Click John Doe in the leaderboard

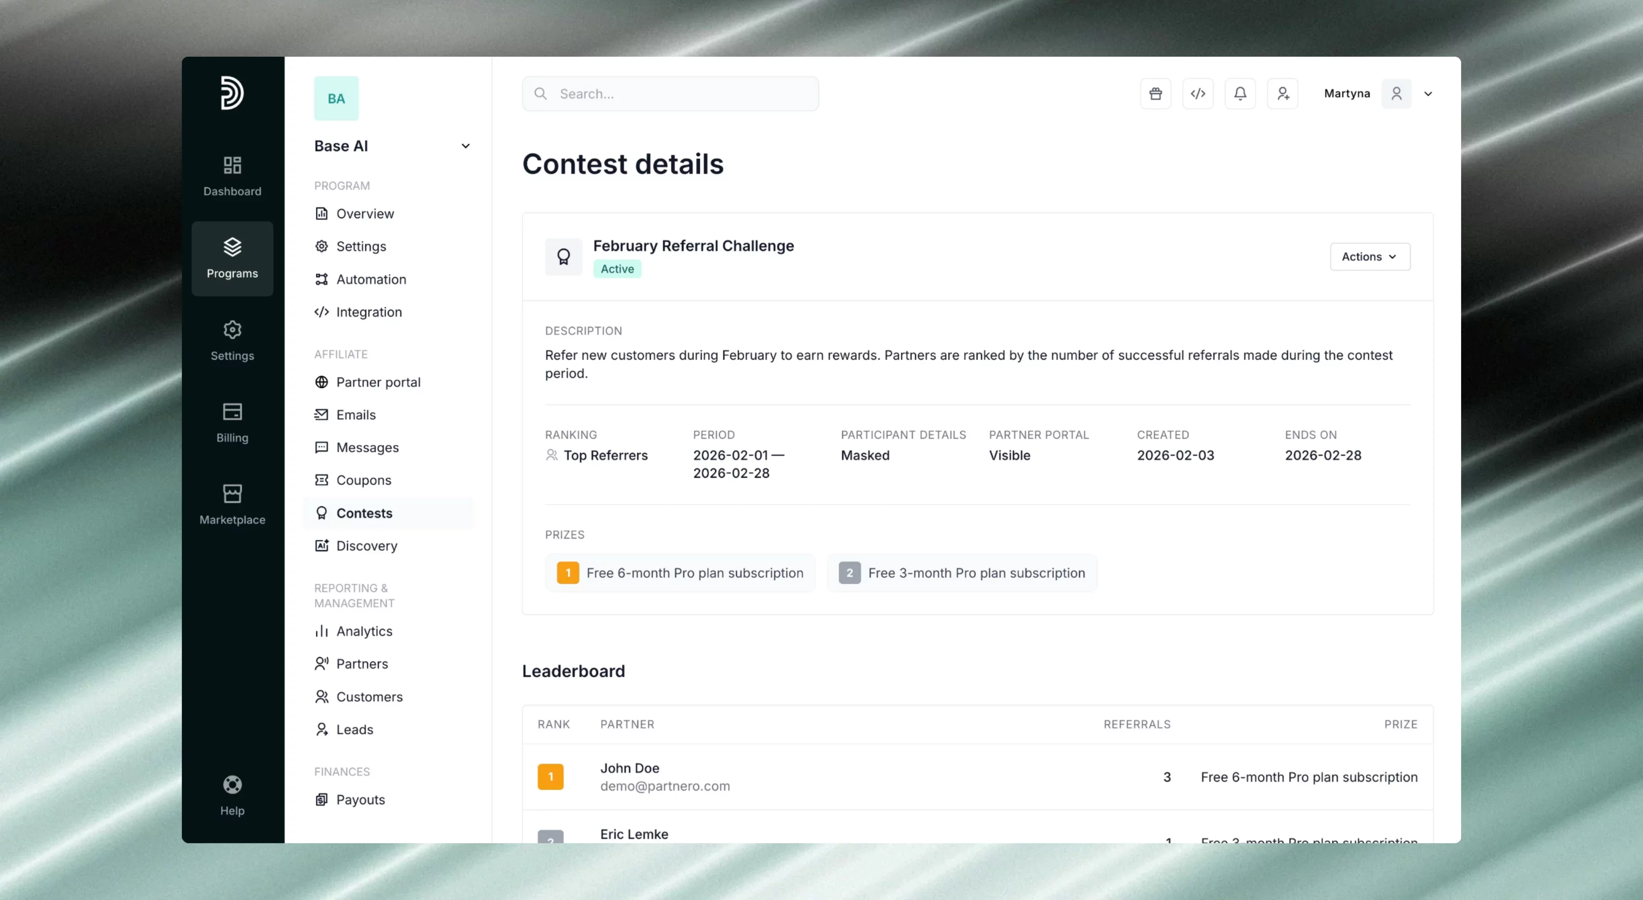(629, 768)
